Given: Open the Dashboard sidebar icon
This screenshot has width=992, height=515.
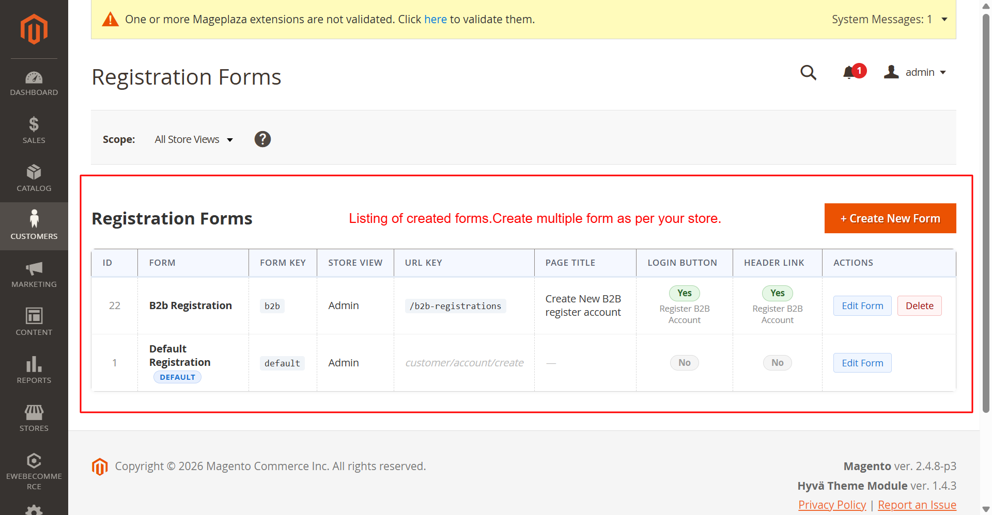Looking at the screenshot, I should point(34,84).
